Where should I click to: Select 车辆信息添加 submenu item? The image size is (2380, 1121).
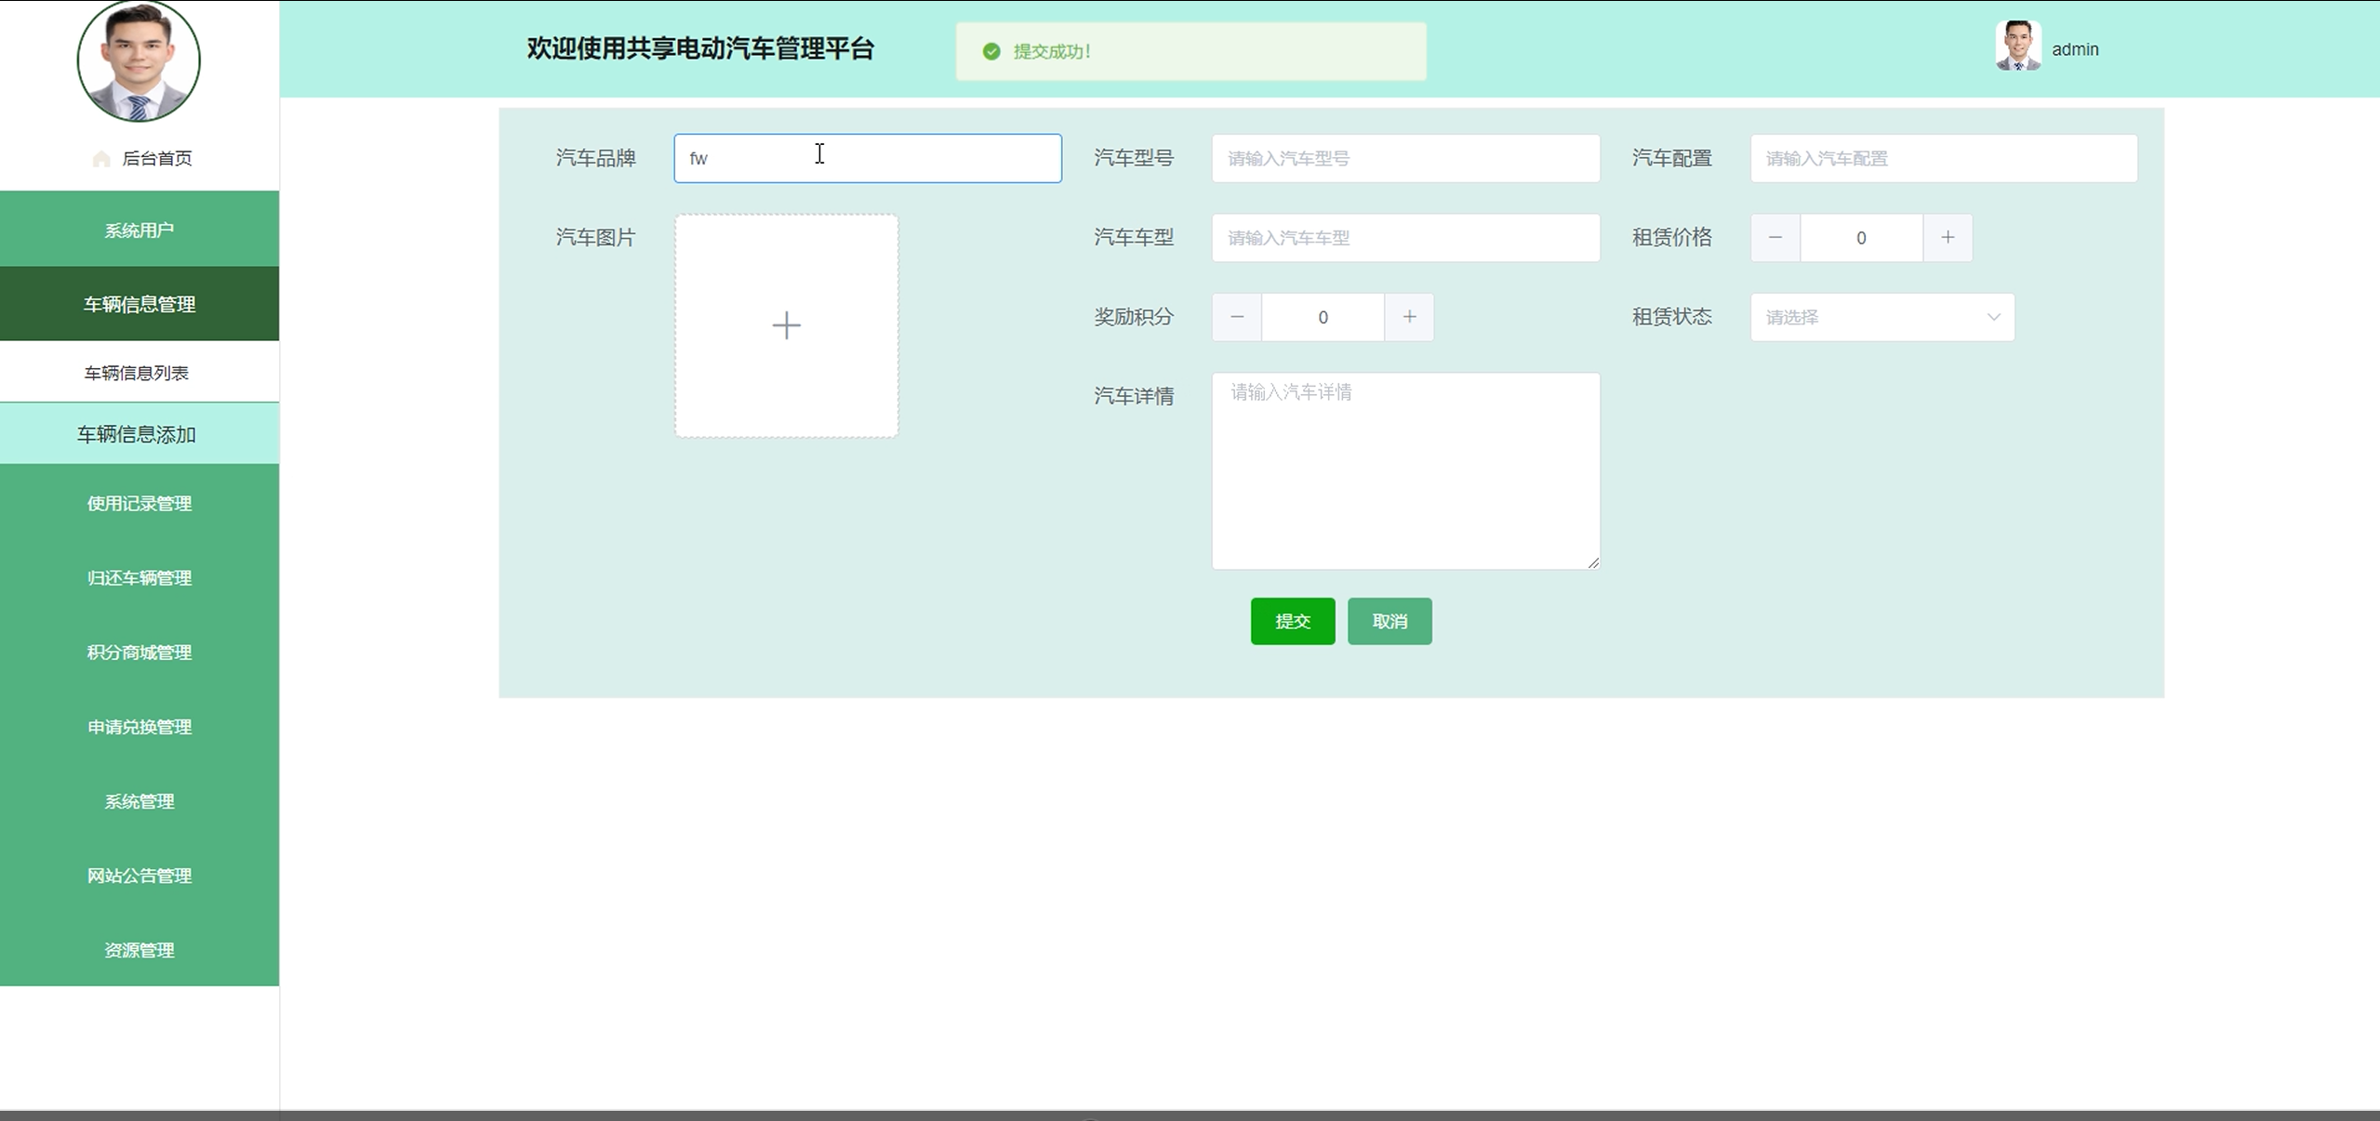(x=137, y=434)
